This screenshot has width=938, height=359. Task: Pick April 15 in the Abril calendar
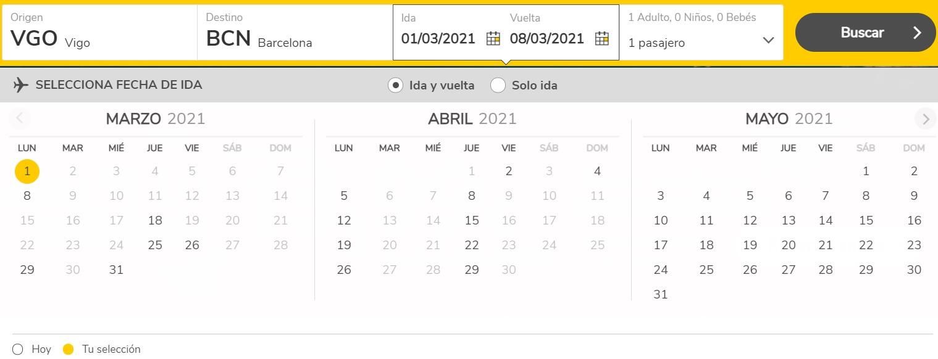pos(472,220)
